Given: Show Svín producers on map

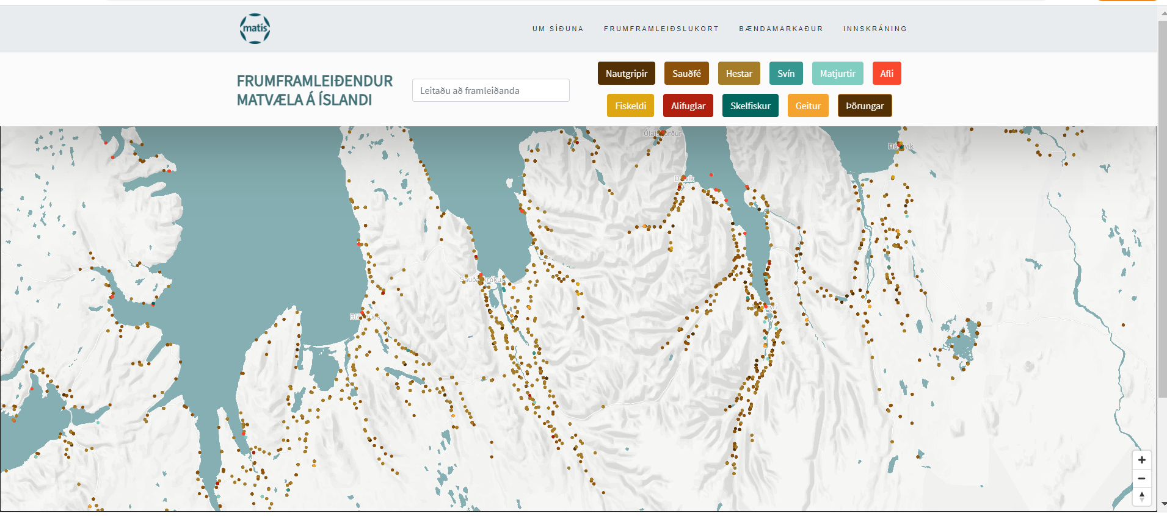Looking at the screenshot, I should [786, 73].
